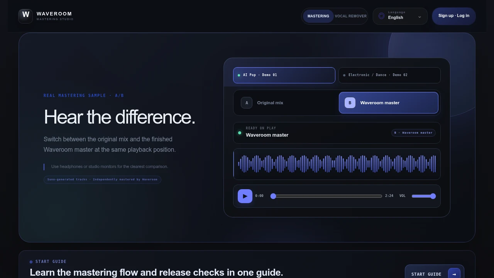
Task: Click the Waveroom W logo icon
Action: tap(25, 16)
